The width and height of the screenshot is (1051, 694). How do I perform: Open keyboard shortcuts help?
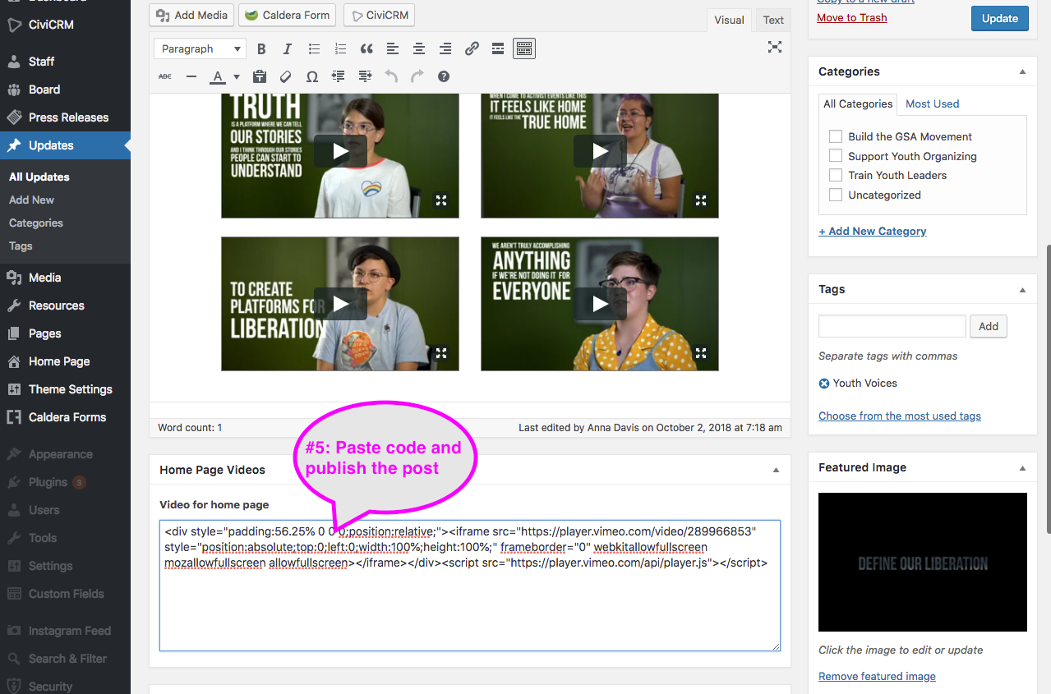[x=444, y=76]
